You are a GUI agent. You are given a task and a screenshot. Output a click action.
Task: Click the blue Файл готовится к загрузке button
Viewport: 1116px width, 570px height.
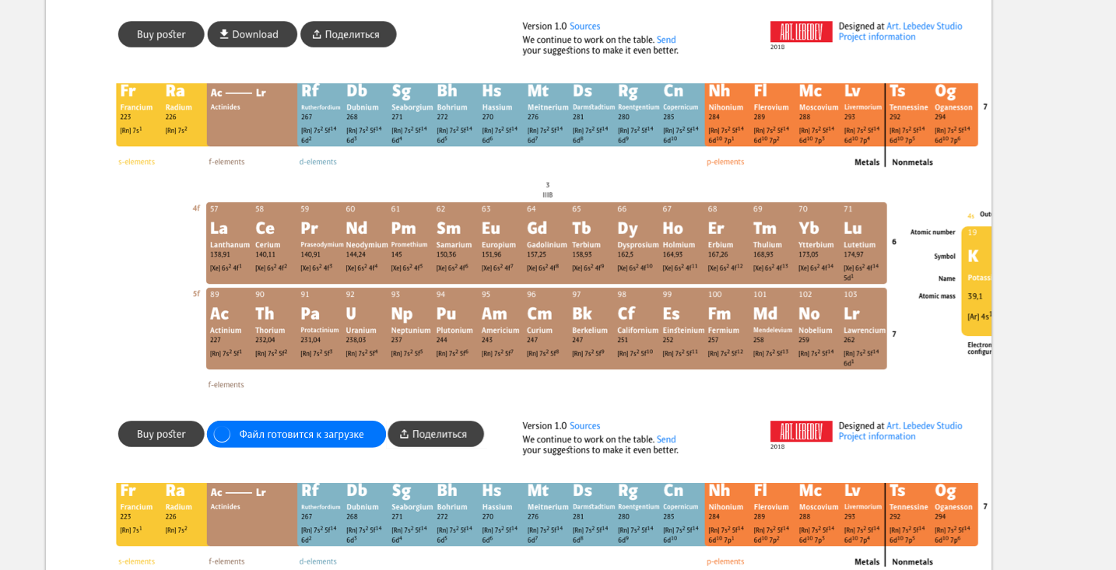click(x=297, y=434)
